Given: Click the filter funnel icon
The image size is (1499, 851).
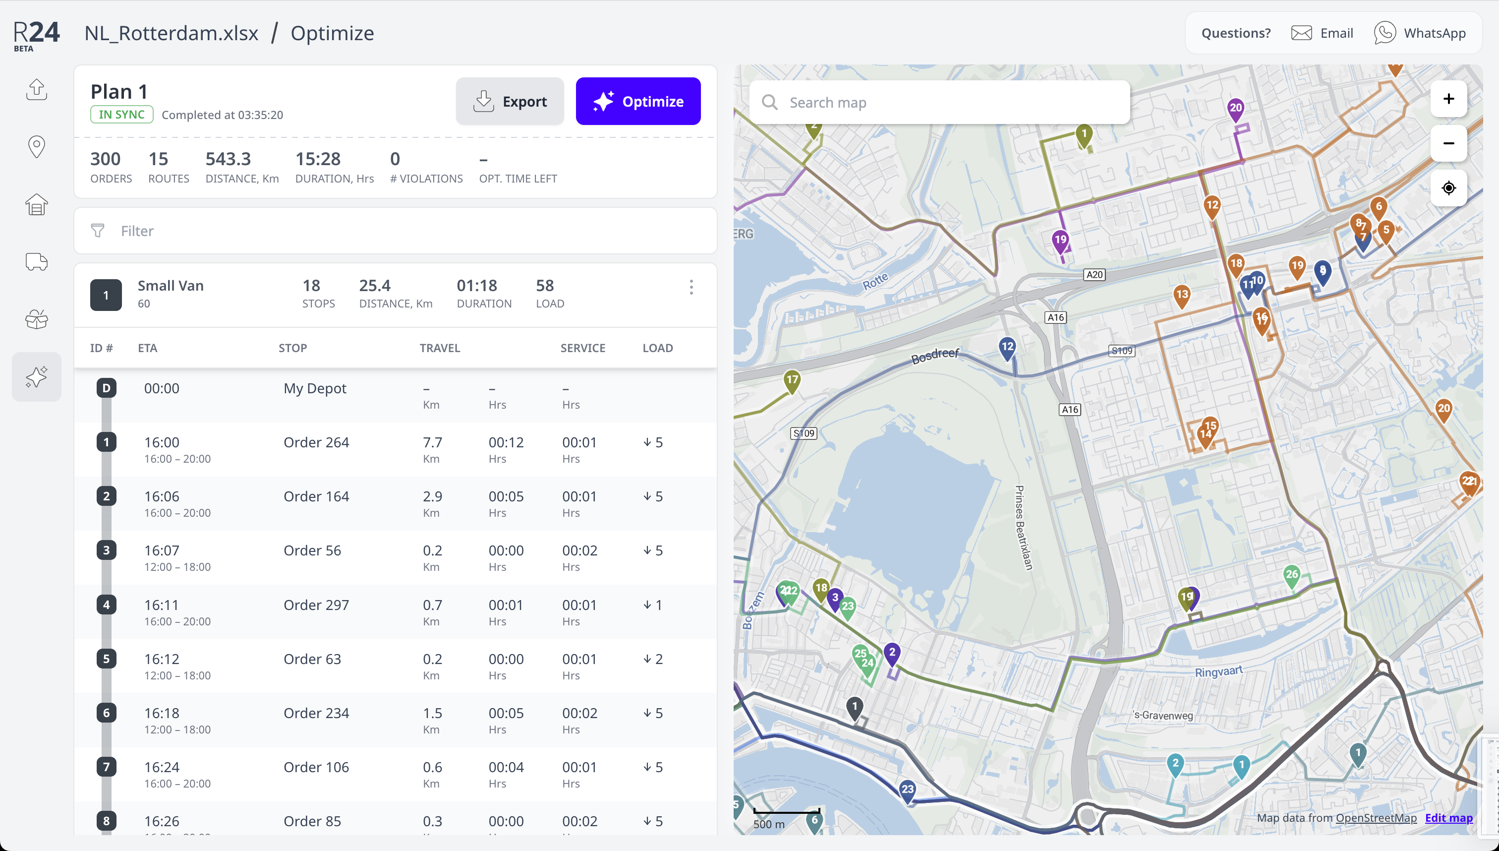Looking at the screenshot, I should pyautogui.click(x=98, y=231).
